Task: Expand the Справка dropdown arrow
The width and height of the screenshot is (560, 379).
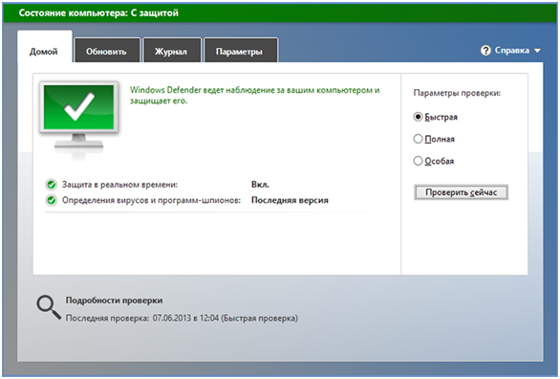Action: click(x=537, y=51)
